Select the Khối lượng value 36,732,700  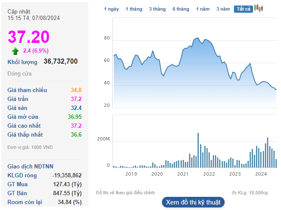[61, 62]
